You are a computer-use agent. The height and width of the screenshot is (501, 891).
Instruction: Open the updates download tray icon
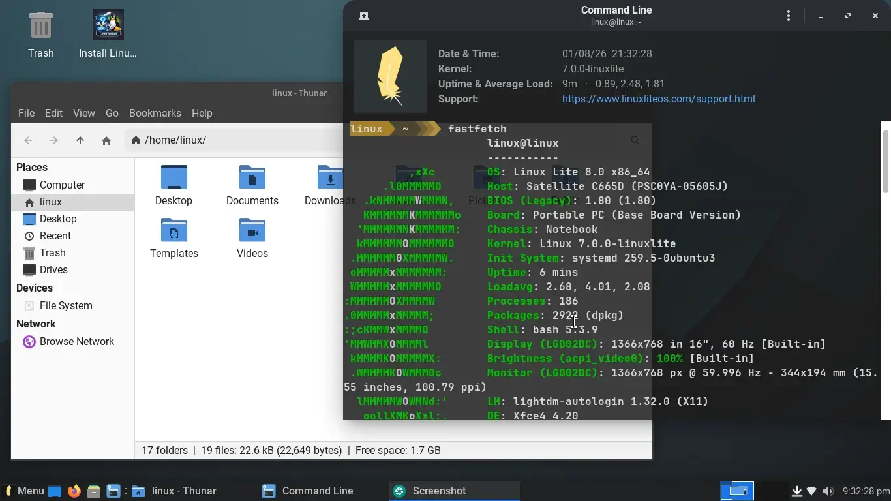796,491
